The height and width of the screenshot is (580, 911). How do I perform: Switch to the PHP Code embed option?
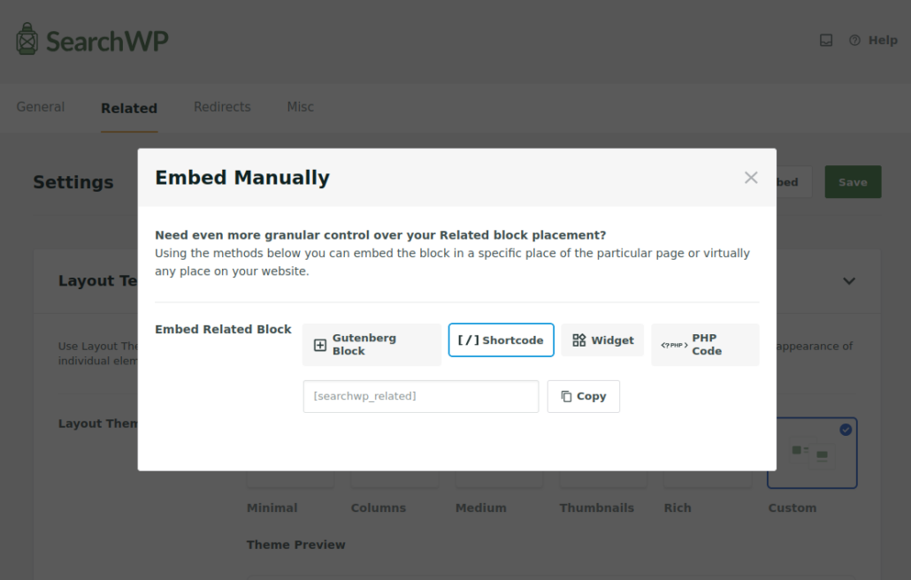705,345
